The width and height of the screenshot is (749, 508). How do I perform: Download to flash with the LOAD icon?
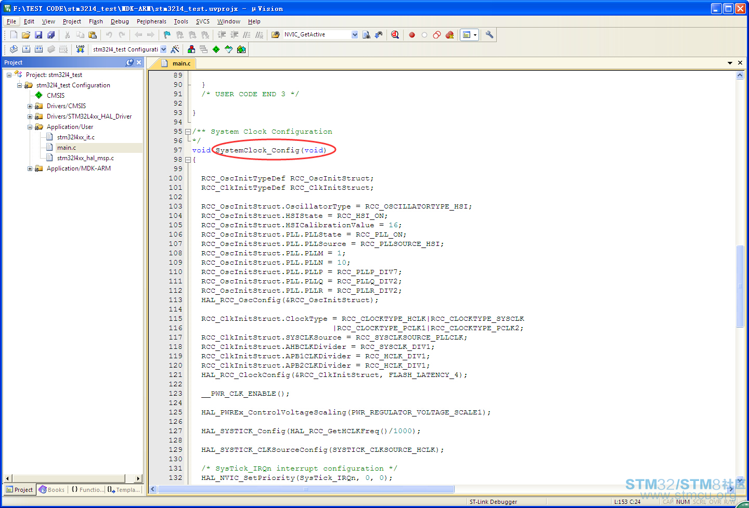point(80,49)
